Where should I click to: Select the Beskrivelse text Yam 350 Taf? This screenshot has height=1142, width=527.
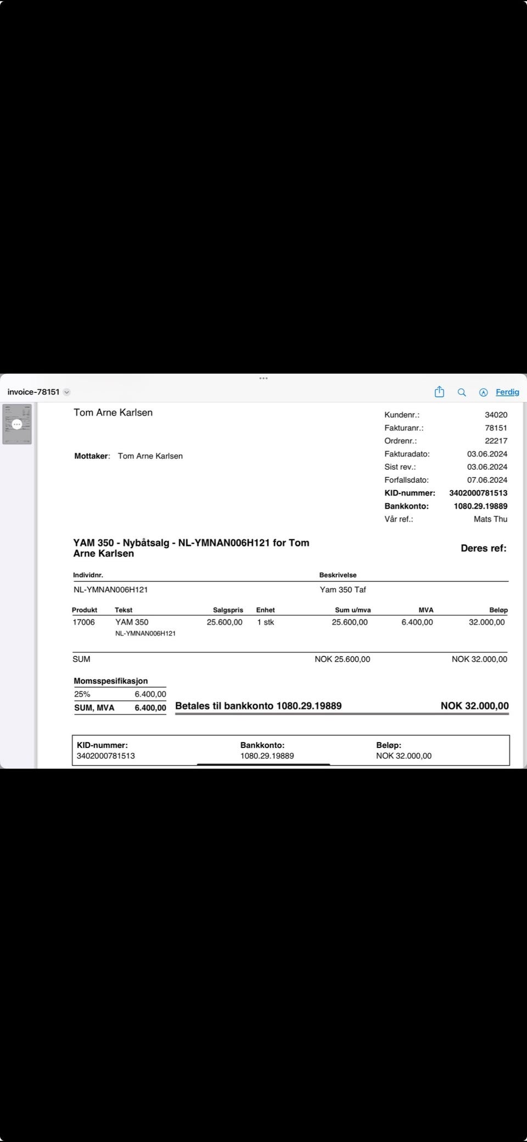(343, 590)
